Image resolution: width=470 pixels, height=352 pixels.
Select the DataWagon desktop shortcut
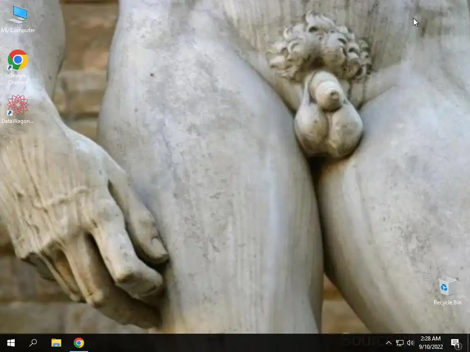18,109
